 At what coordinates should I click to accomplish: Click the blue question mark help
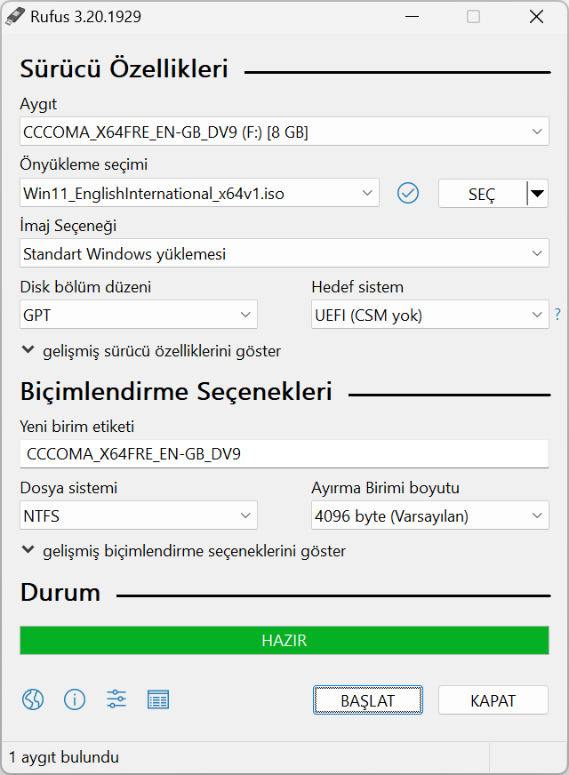click(557, 315)
